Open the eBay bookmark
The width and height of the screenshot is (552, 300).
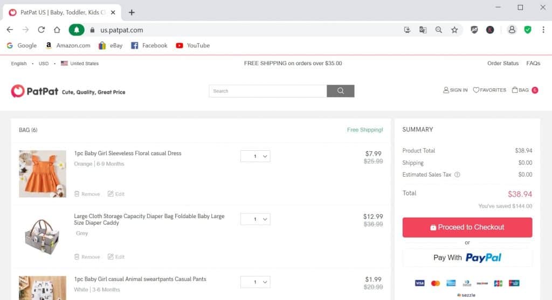pyautogui.click(x=111, y=45)
